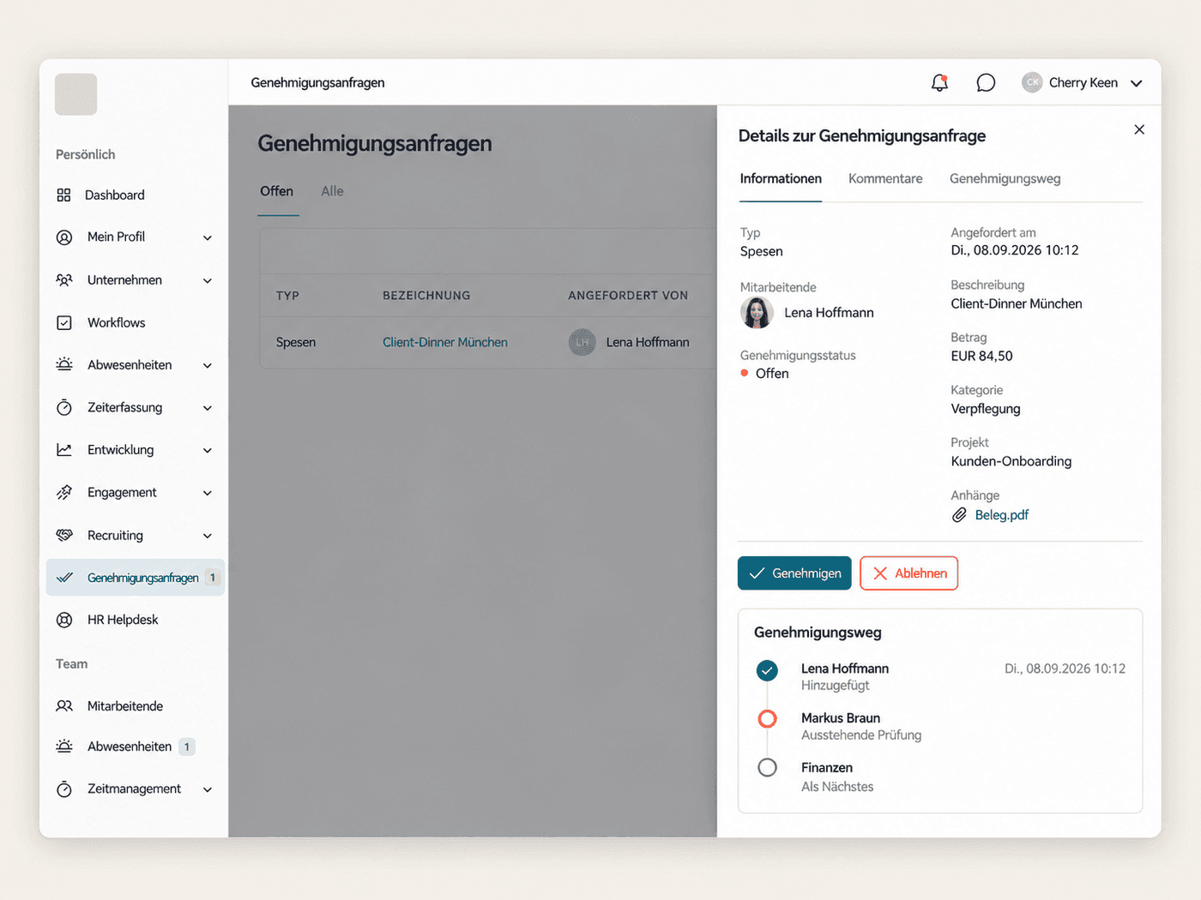Click the Dashboard grid icon

click(x=63, y=195)
